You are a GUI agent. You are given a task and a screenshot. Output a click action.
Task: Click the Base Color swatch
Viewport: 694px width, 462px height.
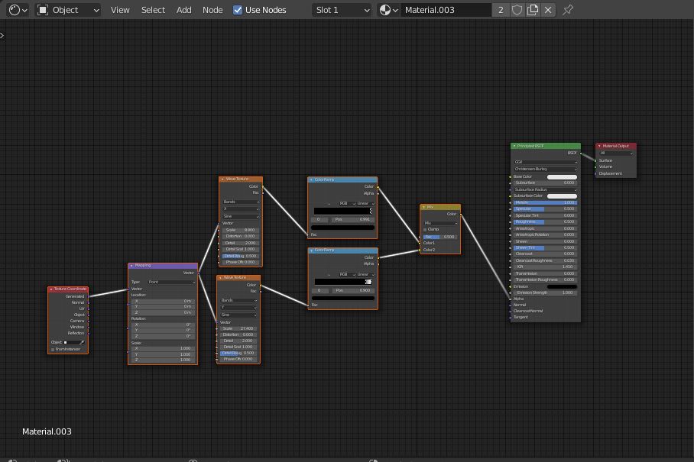[562, 177]
